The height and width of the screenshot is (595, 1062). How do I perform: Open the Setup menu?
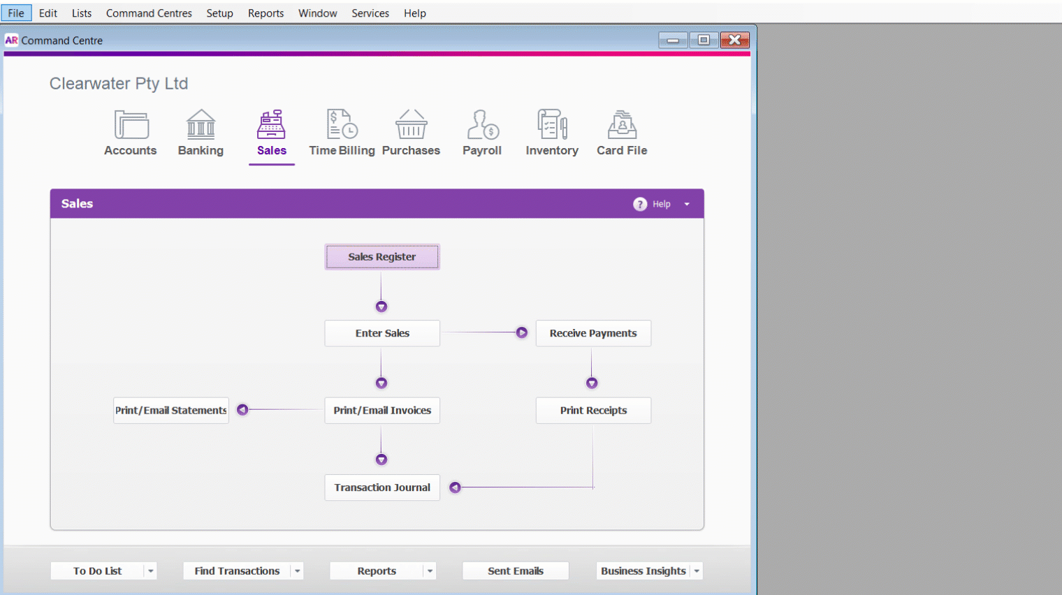click(219, 13)
